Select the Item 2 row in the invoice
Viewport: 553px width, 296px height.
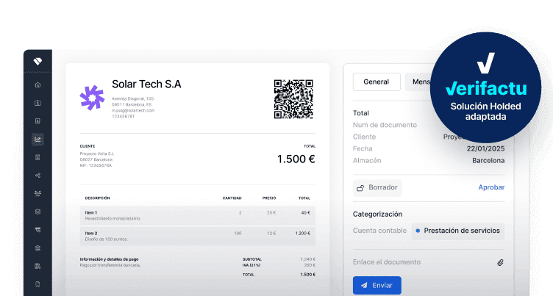click(x=198, y=236)
